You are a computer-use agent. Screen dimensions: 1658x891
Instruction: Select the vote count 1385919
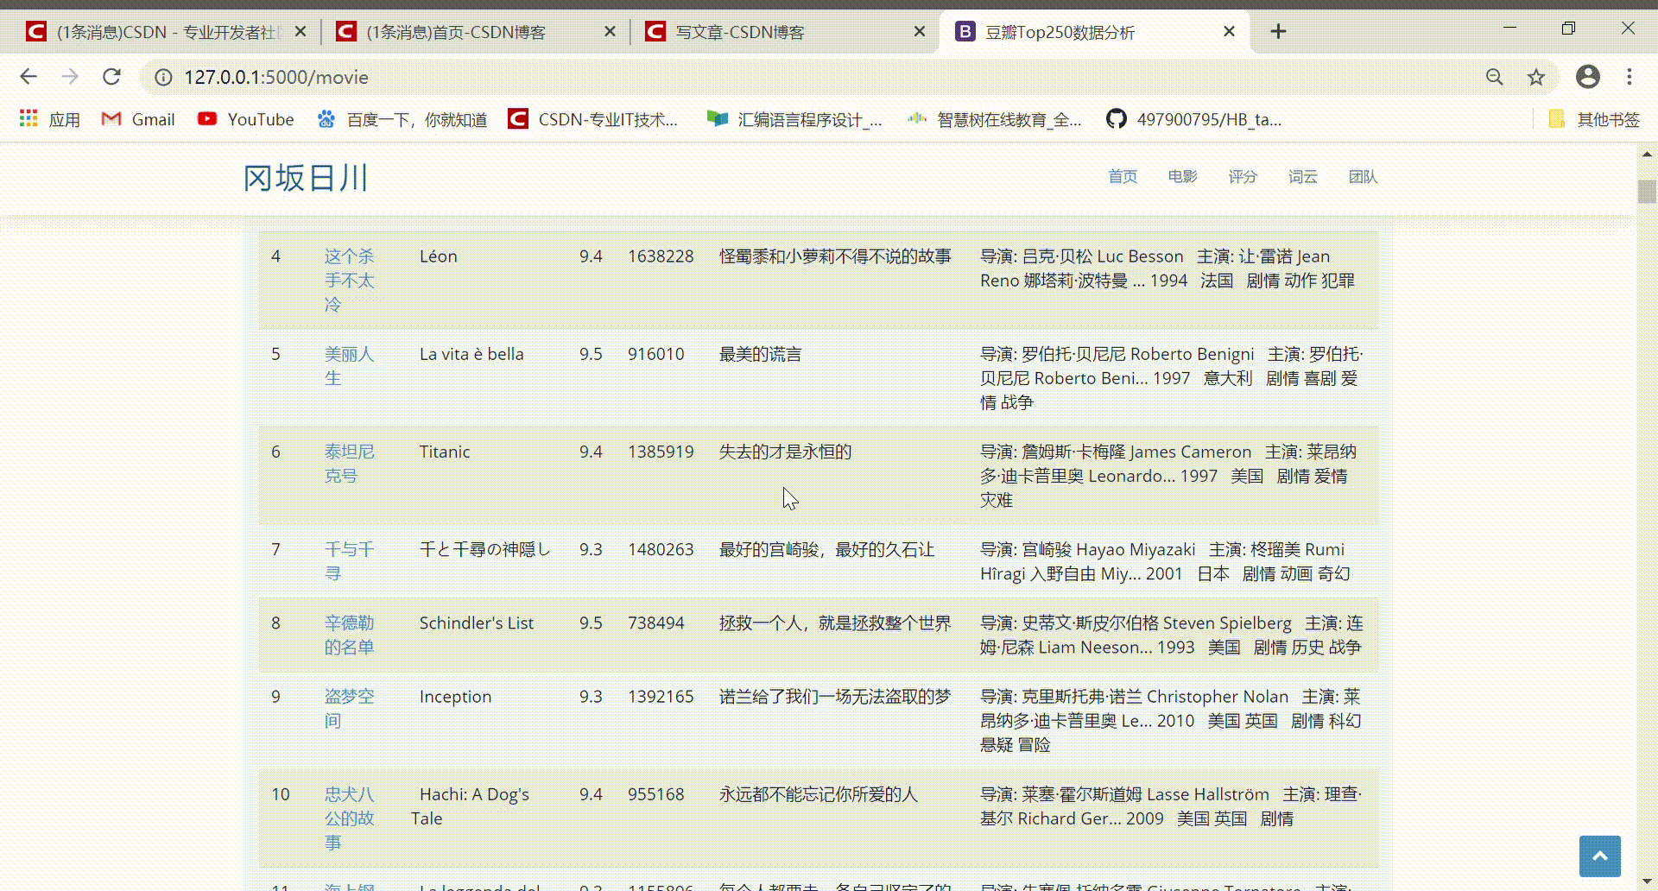coord(661,452)
